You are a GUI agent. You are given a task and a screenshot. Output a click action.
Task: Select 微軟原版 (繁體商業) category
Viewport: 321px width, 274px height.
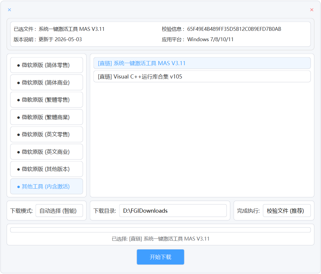[x=47, y=117]
